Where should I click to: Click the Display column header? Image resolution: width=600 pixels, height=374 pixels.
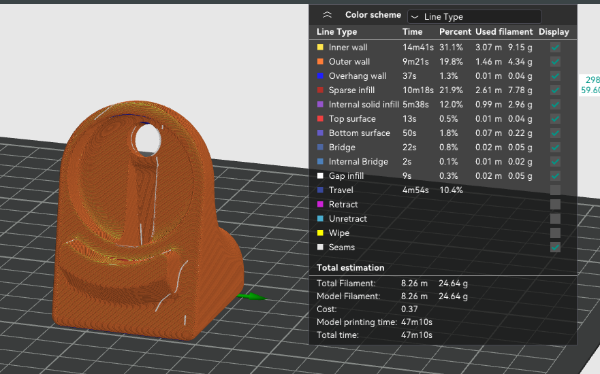pos(554,32)
